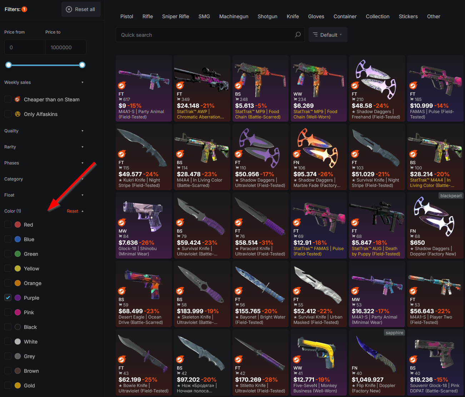The width and height of the screenshot is (465, 397).
Task: Expand the Quality filter section
Action: click(44, 131)
